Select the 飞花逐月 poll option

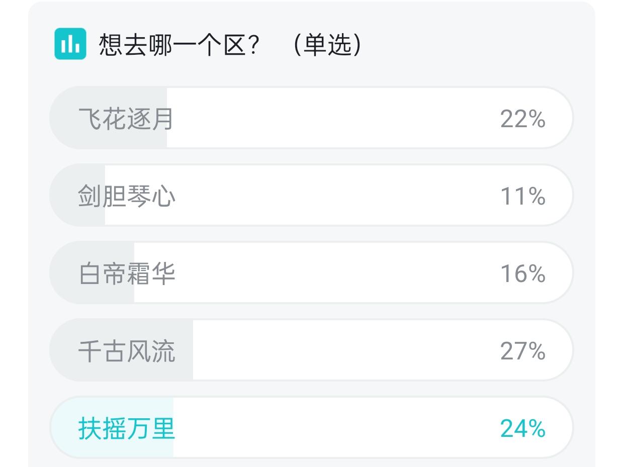(311, 118)
